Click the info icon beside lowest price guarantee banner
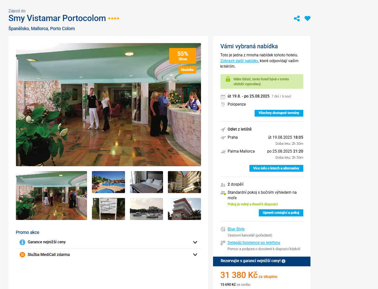Screen dimensions: 378x289 283,261
